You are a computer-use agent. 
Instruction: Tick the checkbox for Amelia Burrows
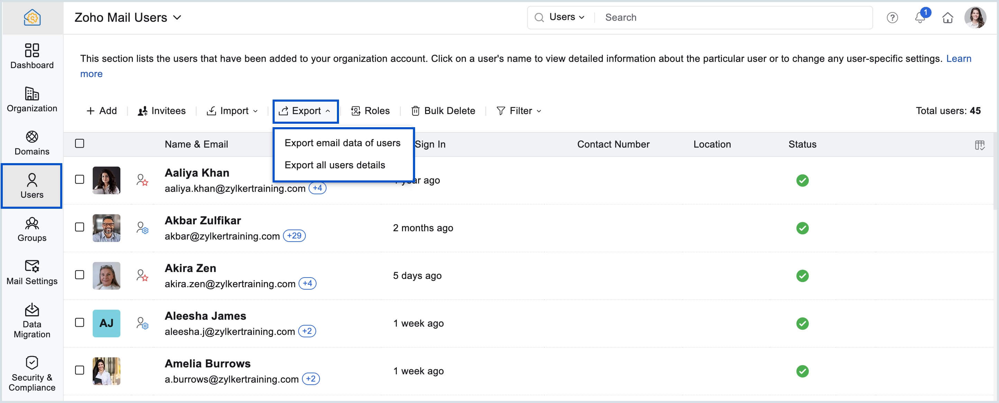(80, 370)
